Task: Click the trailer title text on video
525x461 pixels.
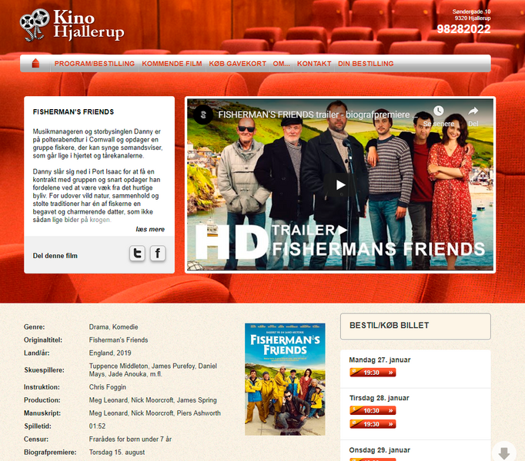Action: [x=317, y=114]
